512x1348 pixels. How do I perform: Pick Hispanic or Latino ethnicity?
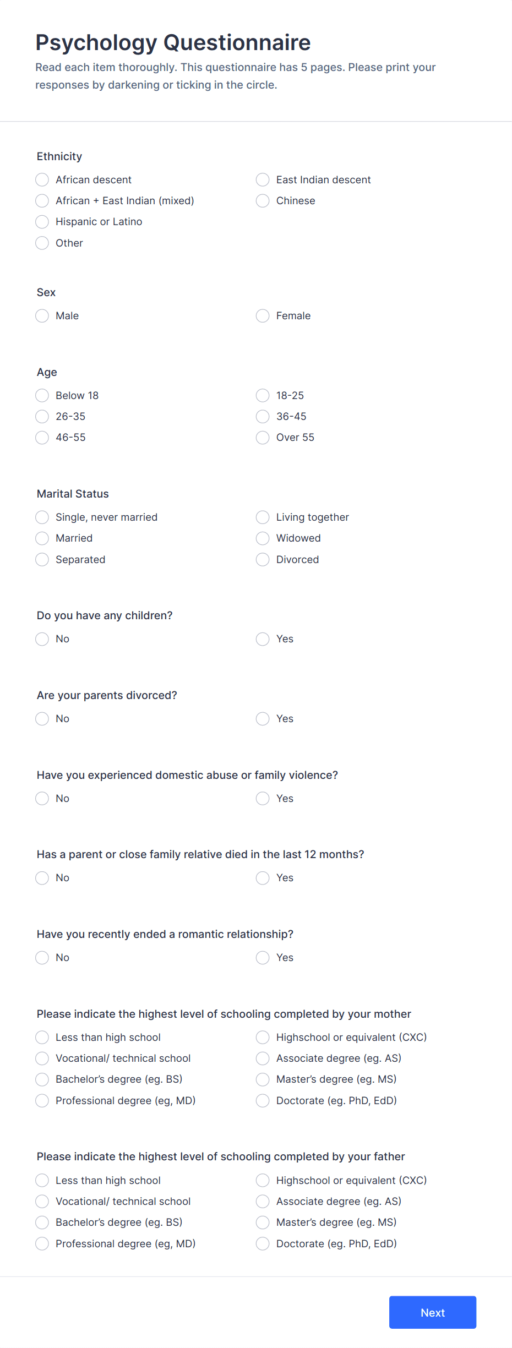tap(42, 222)
